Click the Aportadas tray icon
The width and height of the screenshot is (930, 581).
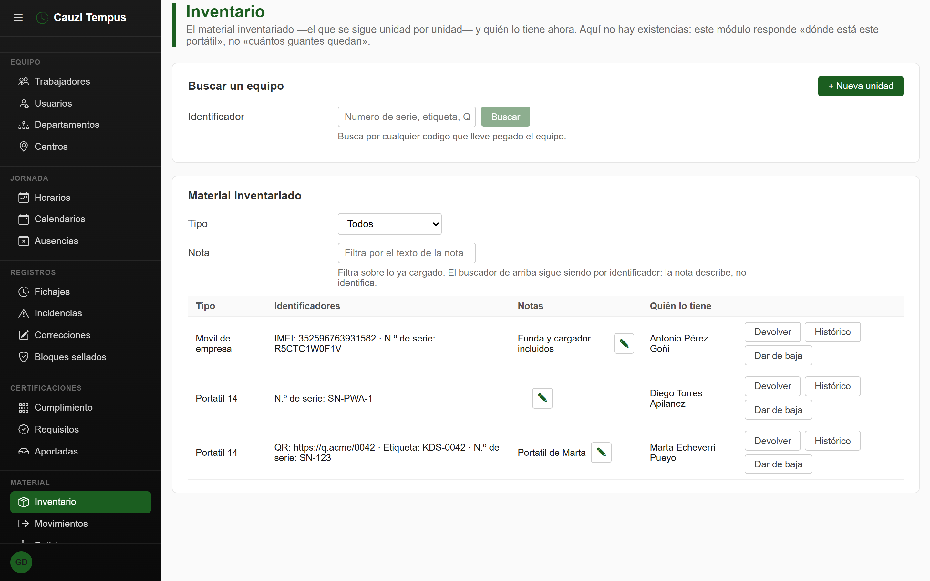tap(24, 451)
